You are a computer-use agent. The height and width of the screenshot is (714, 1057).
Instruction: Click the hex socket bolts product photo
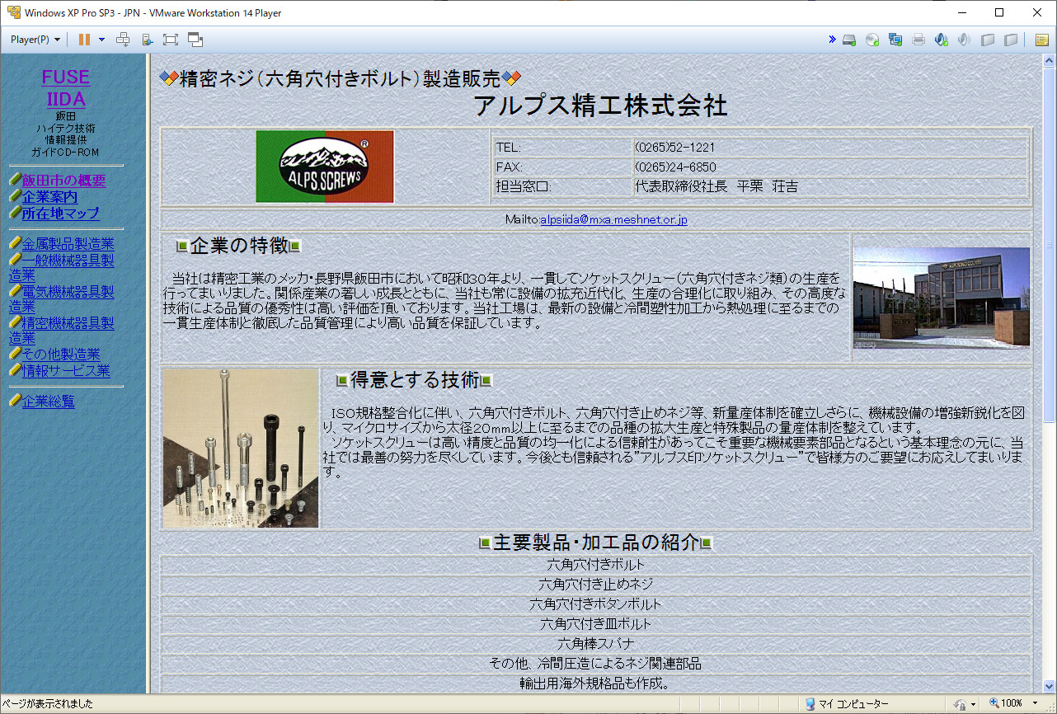241,448
